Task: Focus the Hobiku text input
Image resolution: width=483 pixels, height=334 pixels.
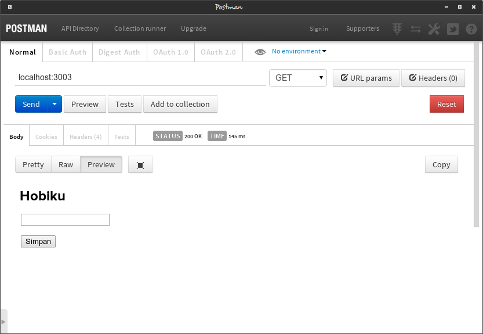Action: coord(65,220)
